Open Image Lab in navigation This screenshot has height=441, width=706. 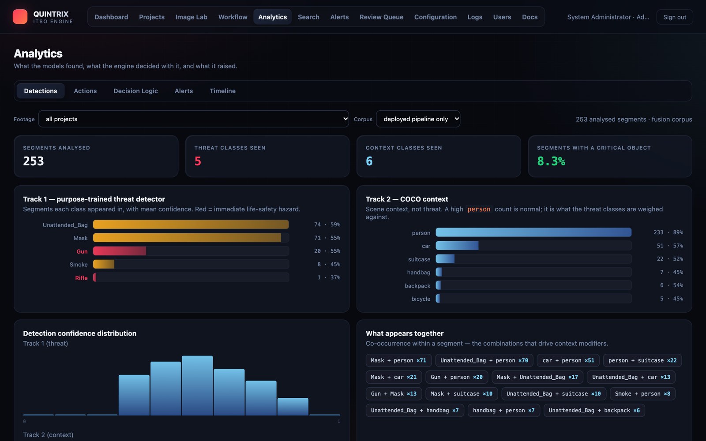click(191, 17)
